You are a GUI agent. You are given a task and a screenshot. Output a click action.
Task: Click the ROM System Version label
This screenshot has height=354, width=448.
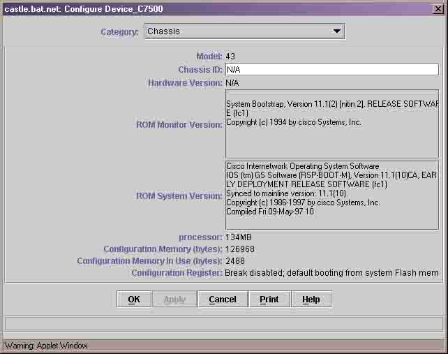(179, 196)
